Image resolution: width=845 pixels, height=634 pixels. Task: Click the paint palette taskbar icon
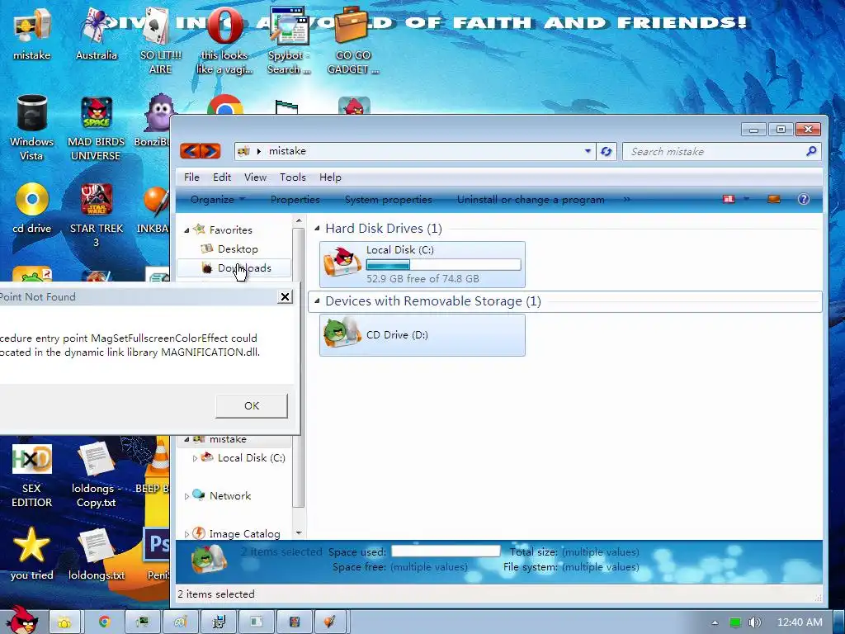pos(181,622)
